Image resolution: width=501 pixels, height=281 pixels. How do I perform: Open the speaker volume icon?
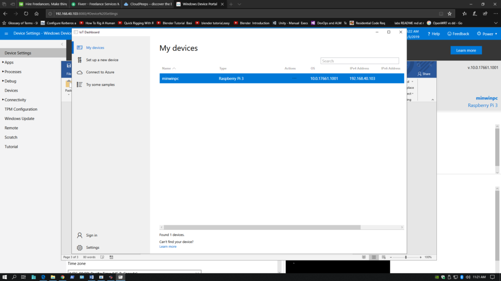[x=468, y=277]
